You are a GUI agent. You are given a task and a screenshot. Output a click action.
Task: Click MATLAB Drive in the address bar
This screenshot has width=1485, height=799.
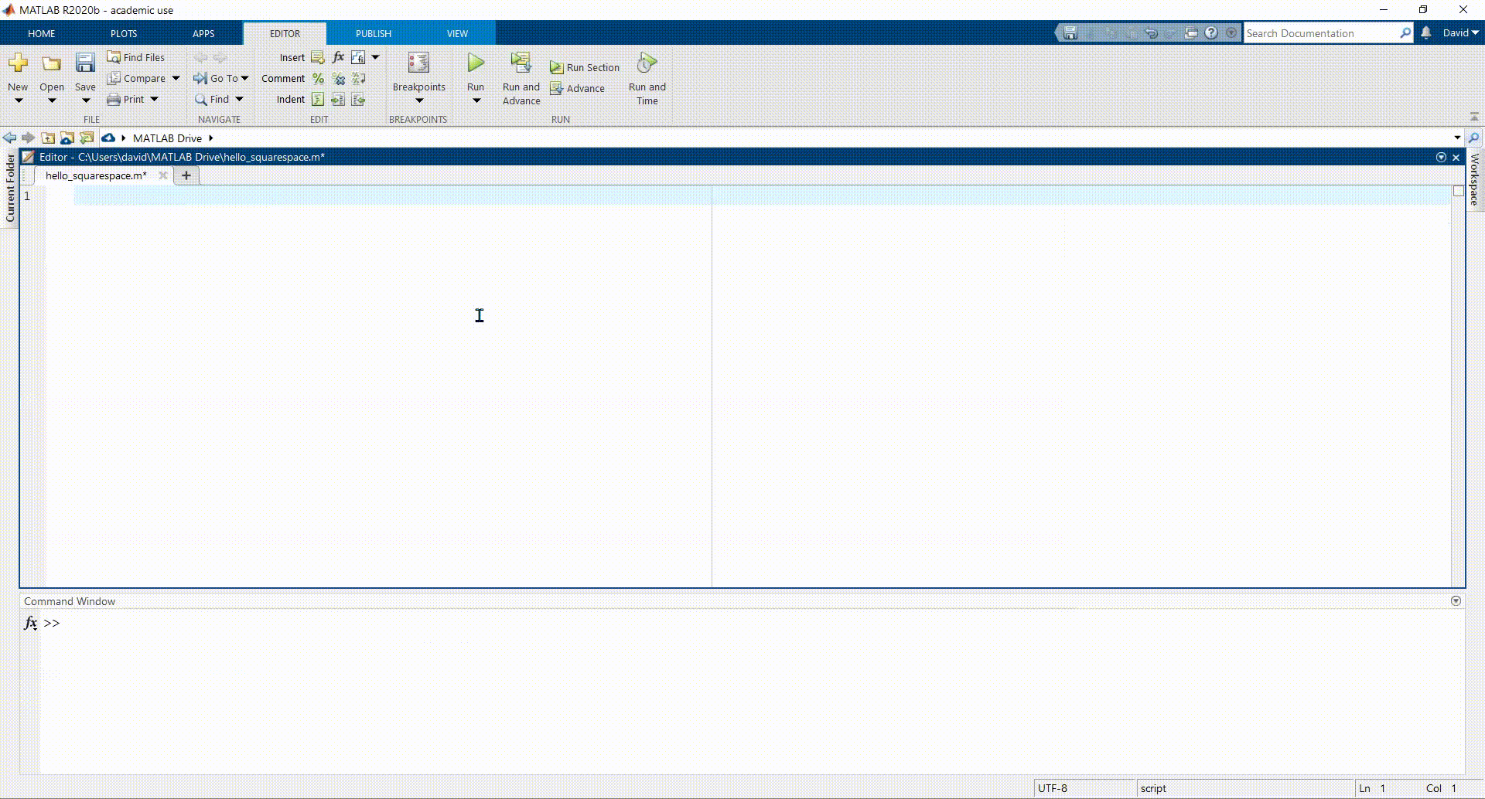pos(167,138)
